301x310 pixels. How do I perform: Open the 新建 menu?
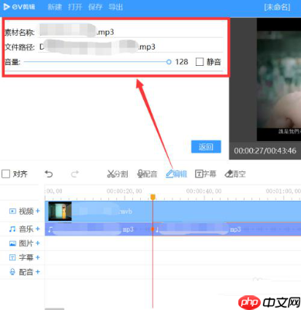pyautogui.click(x=55, y=7)
